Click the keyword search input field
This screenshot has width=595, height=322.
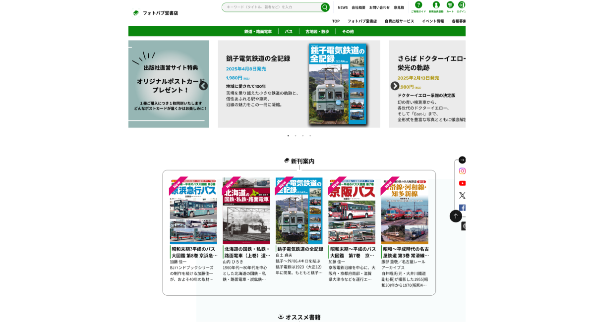(270, 7)
